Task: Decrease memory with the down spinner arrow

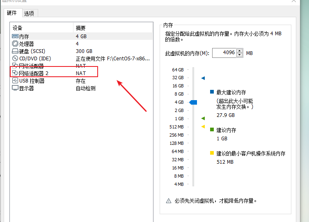Action: 239,55
